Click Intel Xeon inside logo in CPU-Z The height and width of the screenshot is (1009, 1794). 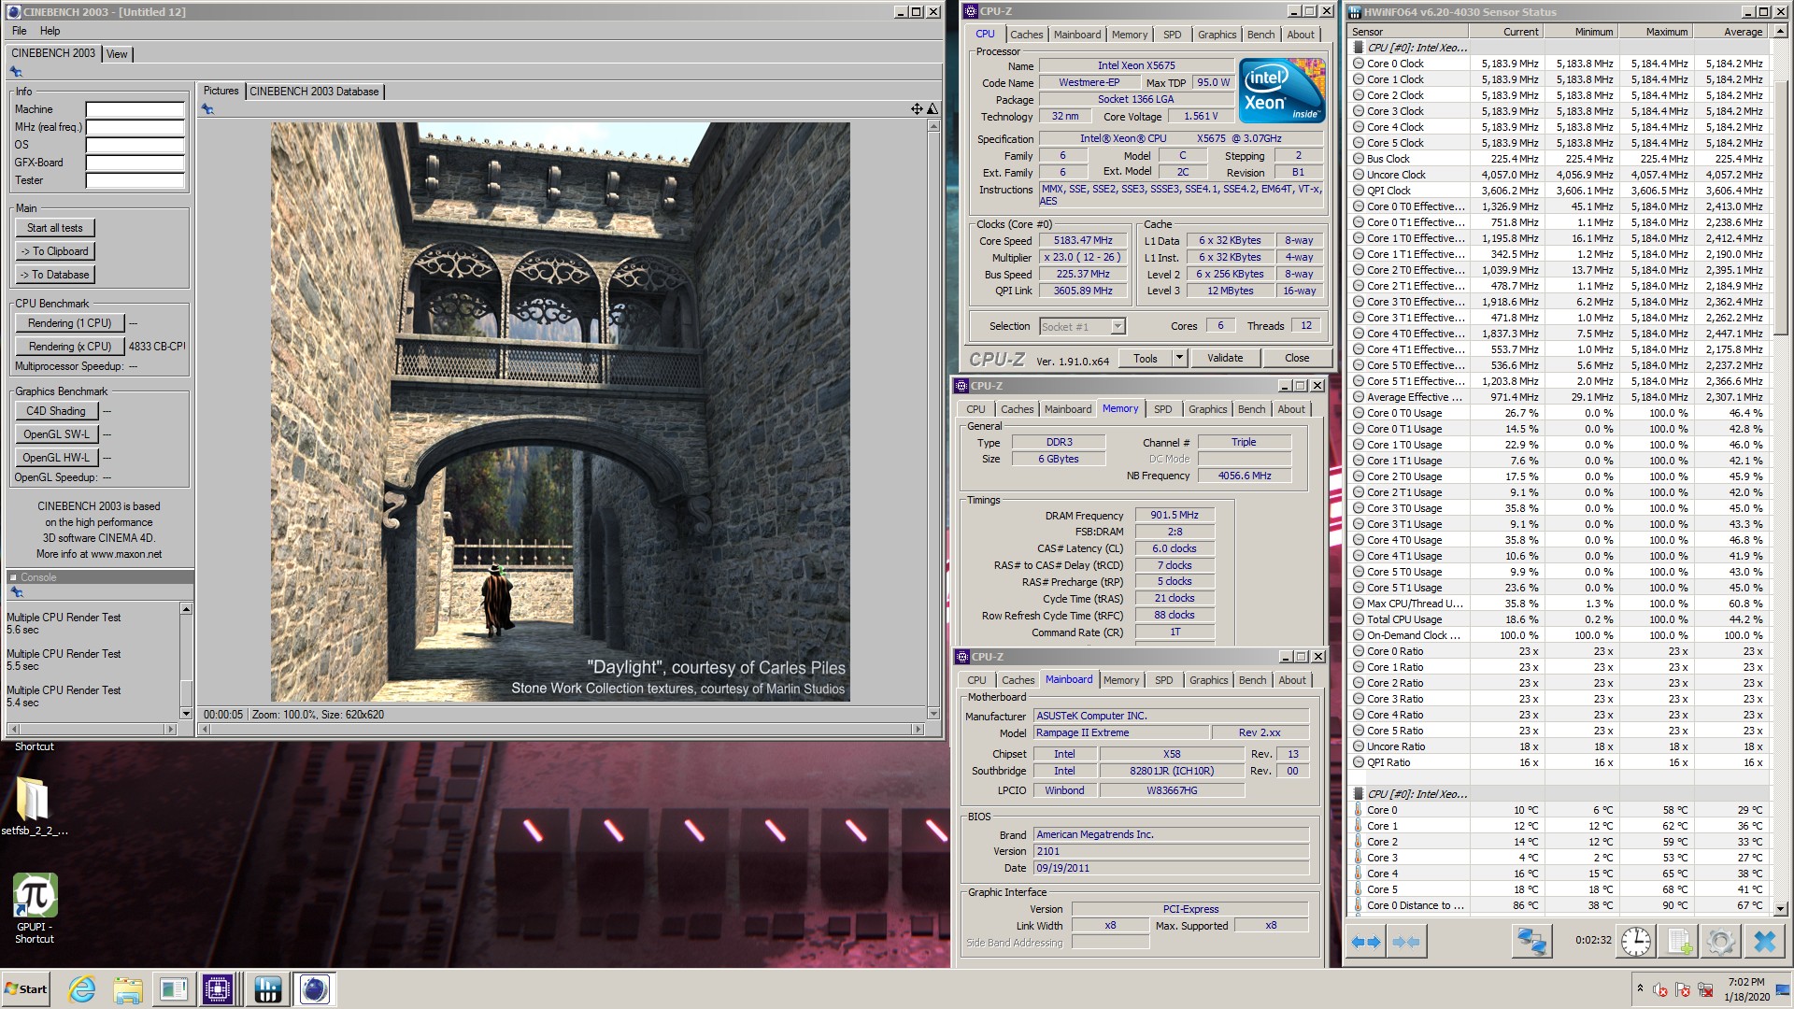[1282, 91]
